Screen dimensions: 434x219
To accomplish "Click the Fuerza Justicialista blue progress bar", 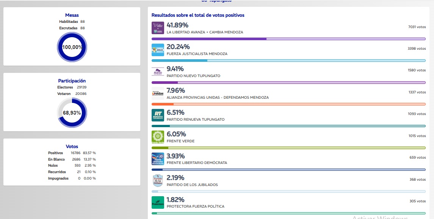I will (x=289, y=60).
